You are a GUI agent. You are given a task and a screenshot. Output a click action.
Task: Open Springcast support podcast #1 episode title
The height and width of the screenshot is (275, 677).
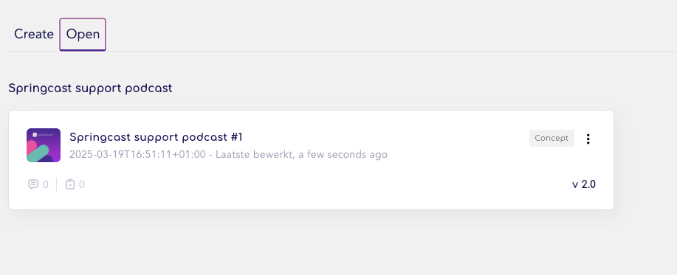(x=156, y=137)
